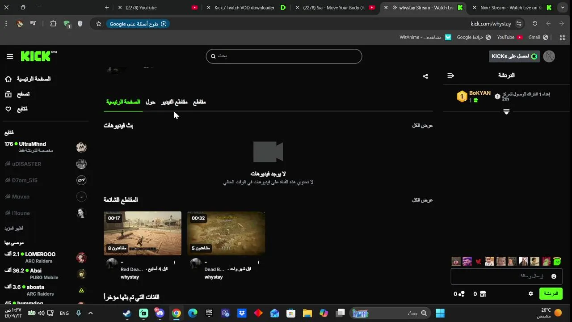The image size is (572, 322).
Task: Open options menu for Red Dea... clip
Action: click(x=175, y=263)
